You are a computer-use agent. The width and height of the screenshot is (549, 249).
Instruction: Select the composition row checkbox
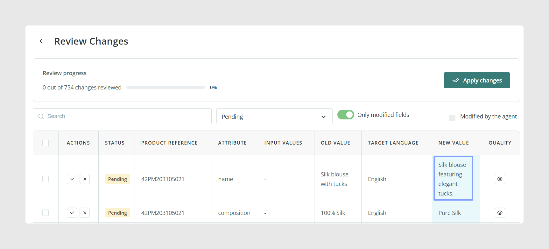[x=46, y=213]
